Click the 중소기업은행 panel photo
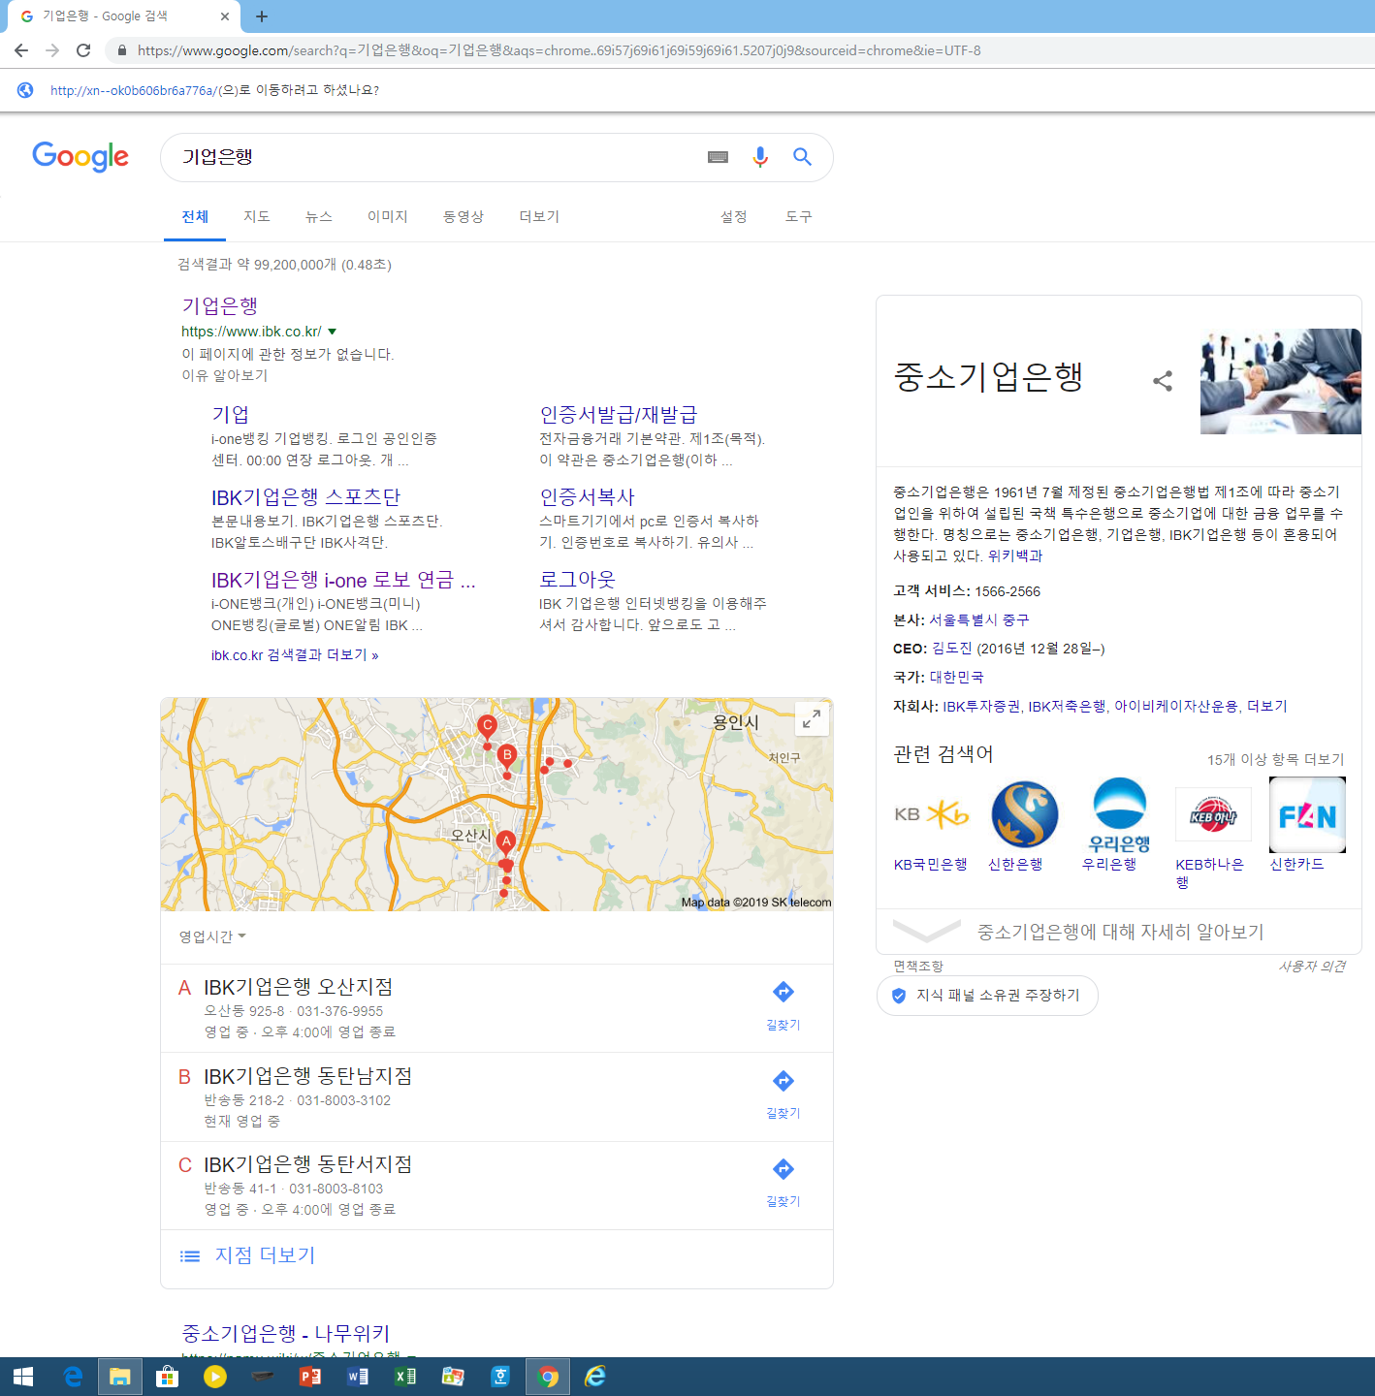 pyautogui.click(x=1281, y=381)
